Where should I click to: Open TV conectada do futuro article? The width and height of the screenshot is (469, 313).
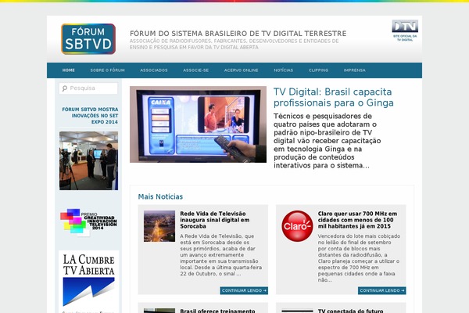[x=350, y=311]
